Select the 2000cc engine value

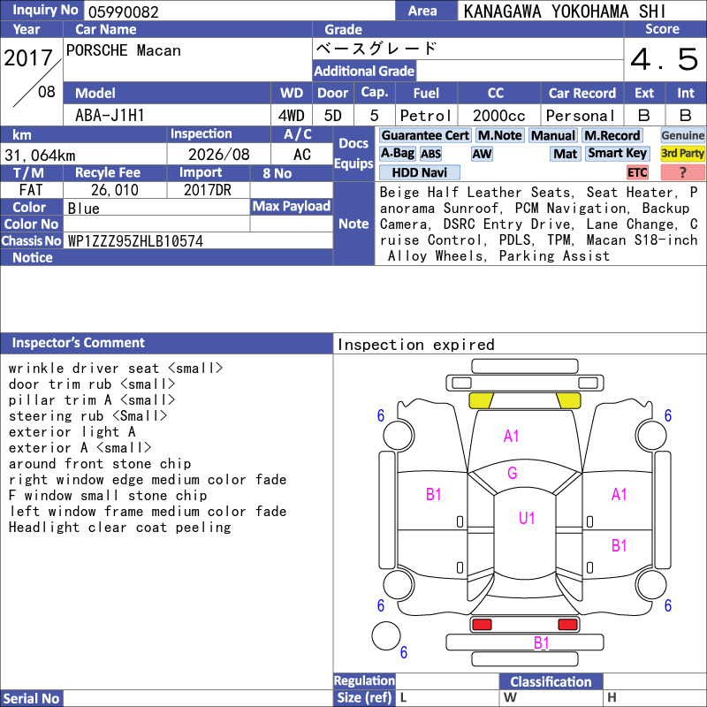499,116
